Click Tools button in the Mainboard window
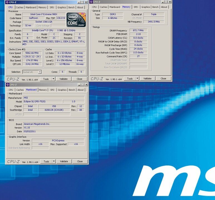Image resolution: width=215 pixels, height=200 pixels. pos(46,161)
